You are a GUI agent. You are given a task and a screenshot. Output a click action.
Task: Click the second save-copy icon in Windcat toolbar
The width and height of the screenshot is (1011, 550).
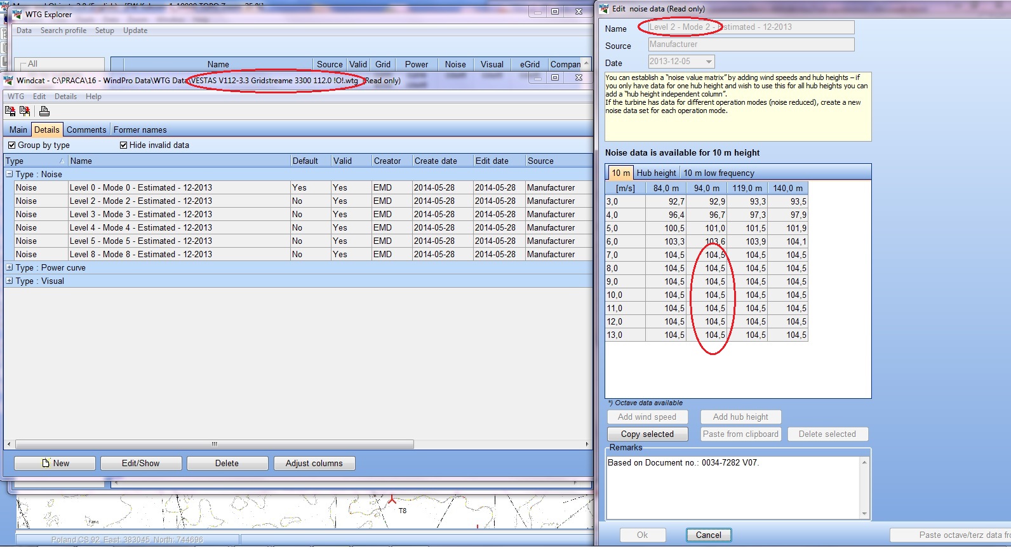click(25, 111)
